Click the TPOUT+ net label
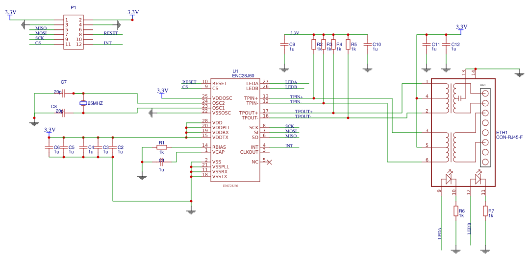The height and width of the screenshot is (258, 529). click(303, 112)
